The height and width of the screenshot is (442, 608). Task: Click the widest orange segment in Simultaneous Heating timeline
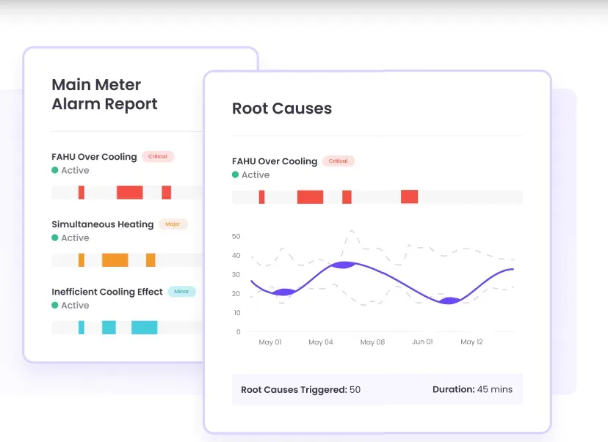pos(115,259)
